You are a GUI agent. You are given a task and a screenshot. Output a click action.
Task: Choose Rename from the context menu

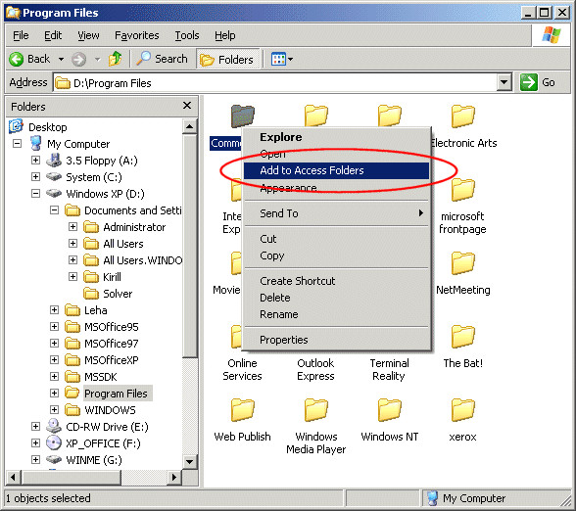pyautogui.click(x=337, y=314)
